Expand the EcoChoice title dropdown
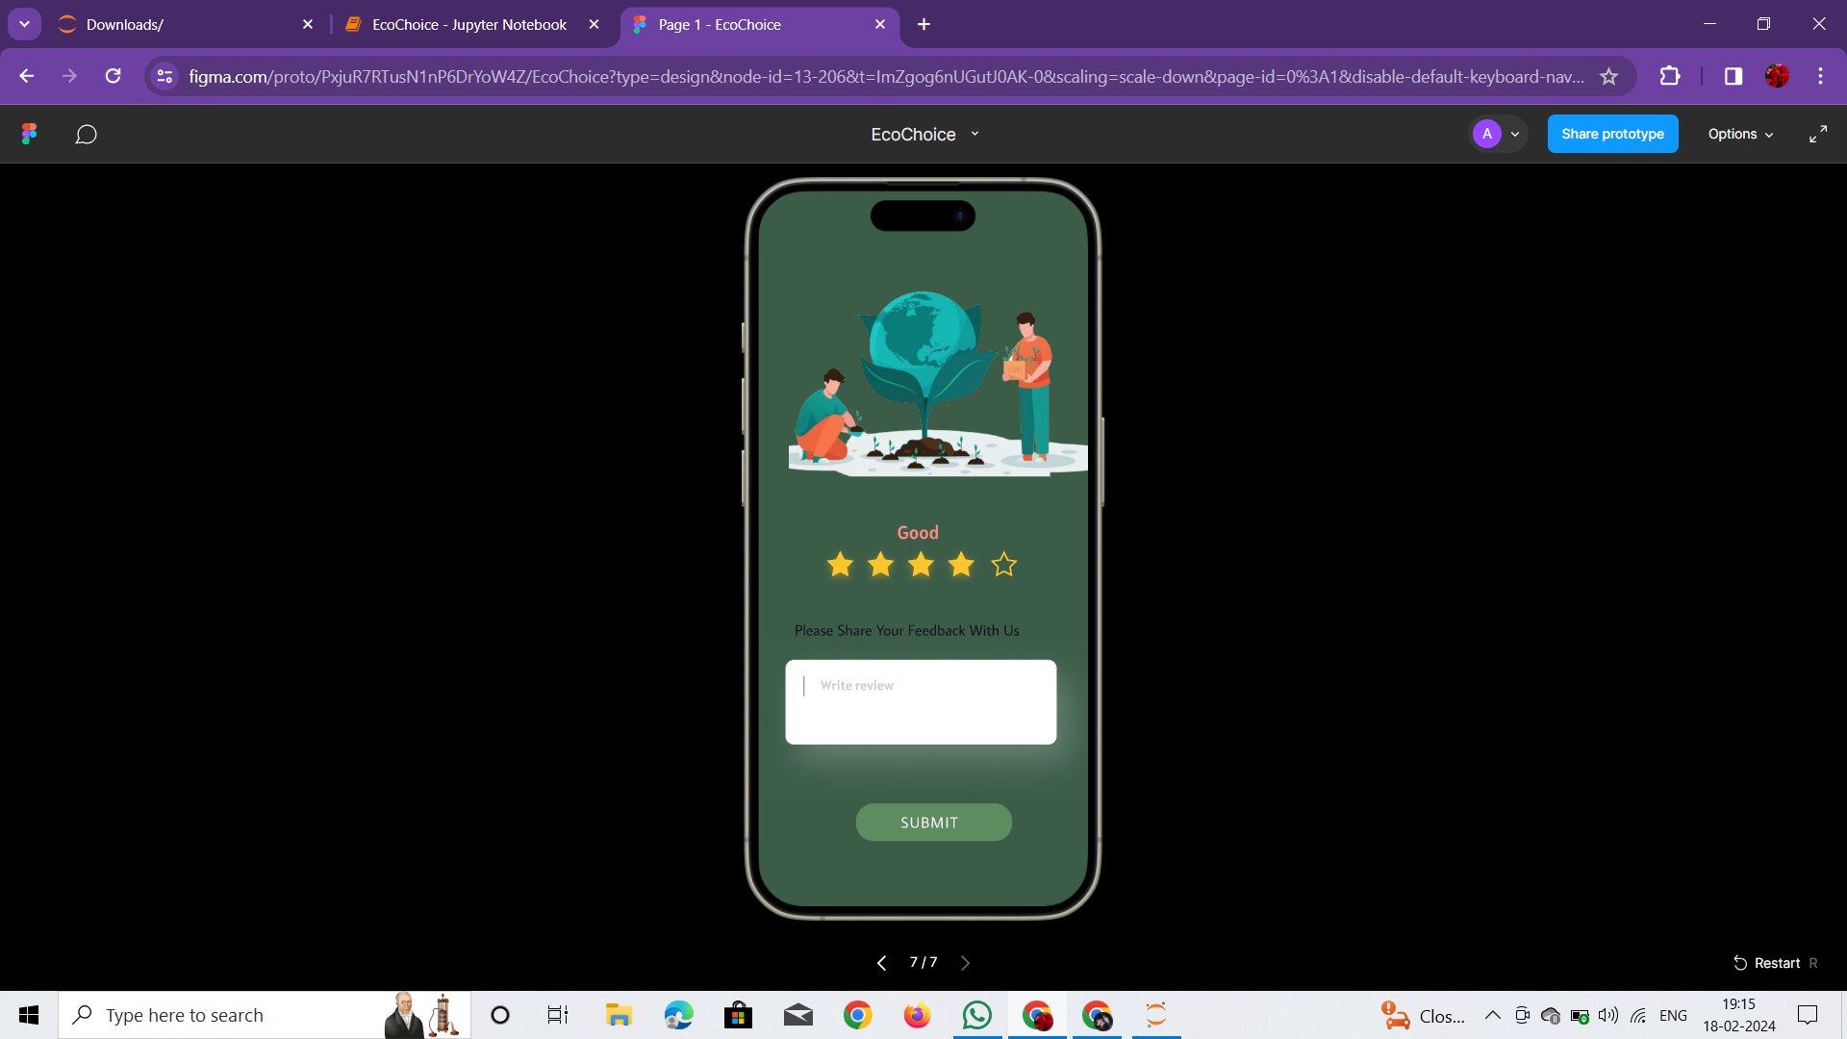The height and width of the screenshot is (1039, 1847). tap(974, 134)
